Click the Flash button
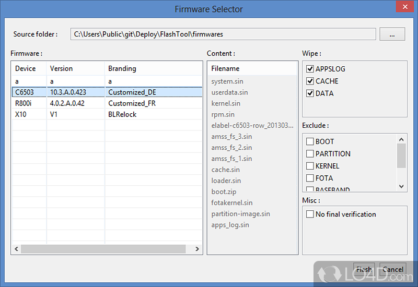Screen dimensions: 418x287 pyautogui.click(x=364, y=270)
